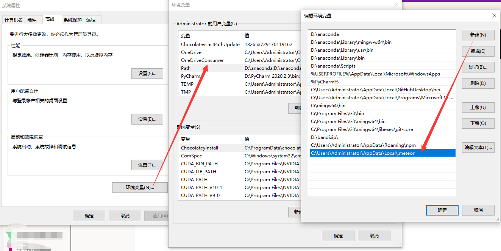501x251 pixels.
Task: Click the 环境变量(N) button
Action: pyautogui.click(x=139, y=188)
